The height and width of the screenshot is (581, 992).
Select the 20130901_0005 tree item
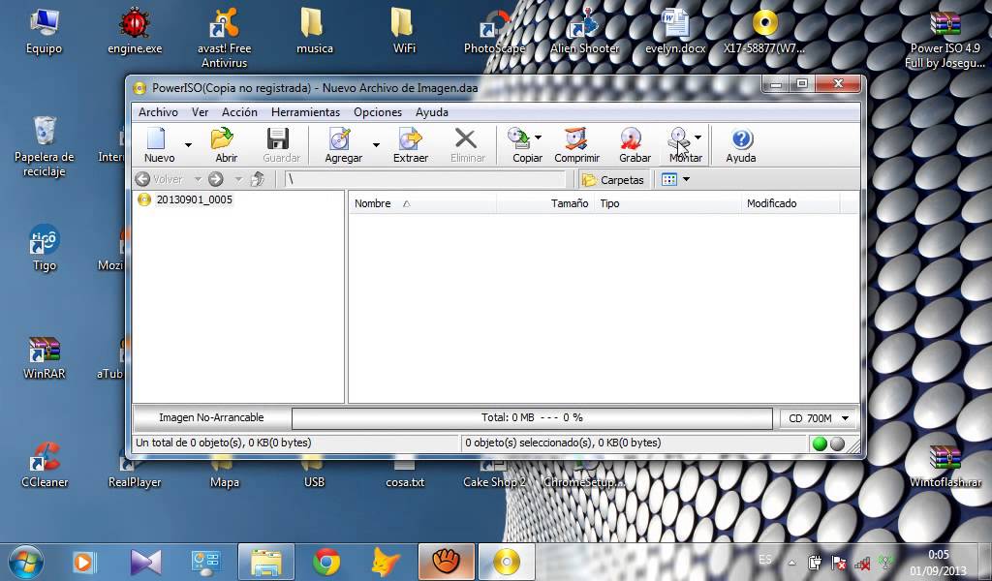(x=194, y=199)
